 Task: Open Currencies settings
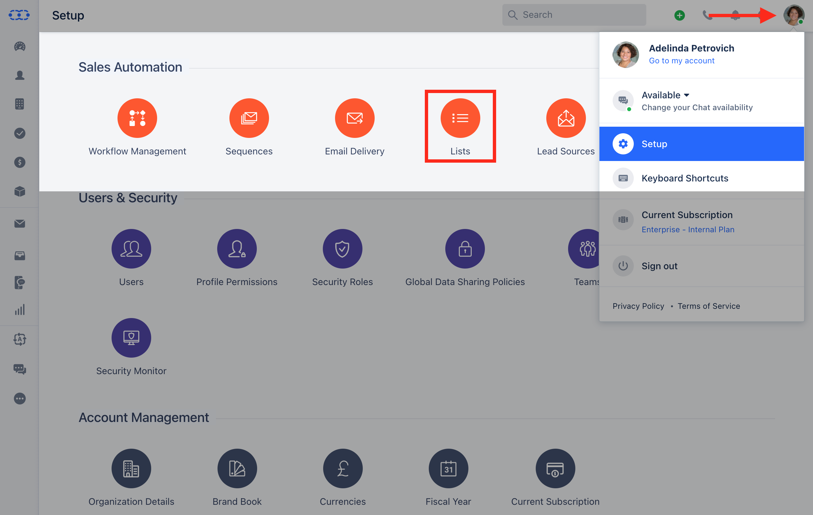(343, 468)
